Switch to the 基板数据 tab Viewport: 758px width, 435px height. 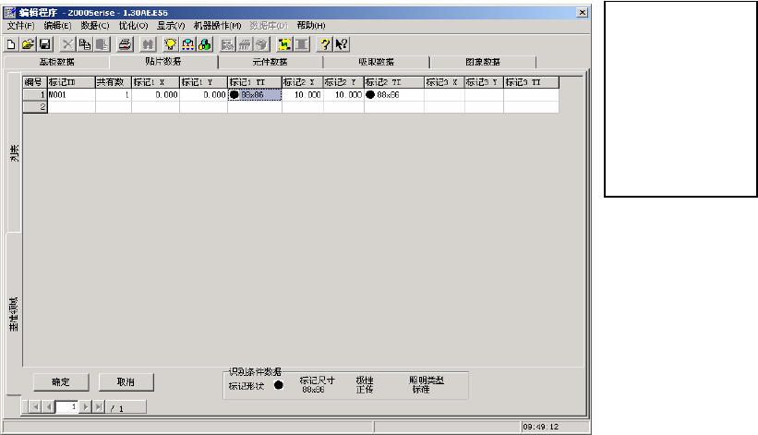pos(56,62)
